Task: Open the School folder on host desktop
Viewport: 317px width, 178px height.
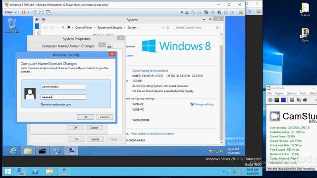Action: [x=305, y=10]
